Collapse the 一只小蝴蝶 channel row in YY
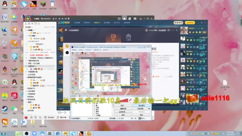 (26, 36)
